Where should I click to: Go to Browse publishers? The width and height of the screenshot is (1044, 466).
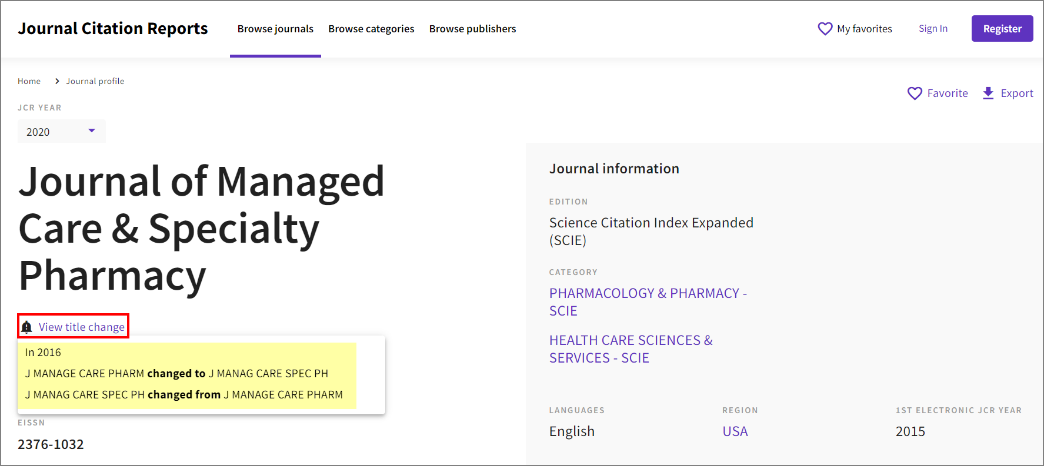click(x=472, y=29)
